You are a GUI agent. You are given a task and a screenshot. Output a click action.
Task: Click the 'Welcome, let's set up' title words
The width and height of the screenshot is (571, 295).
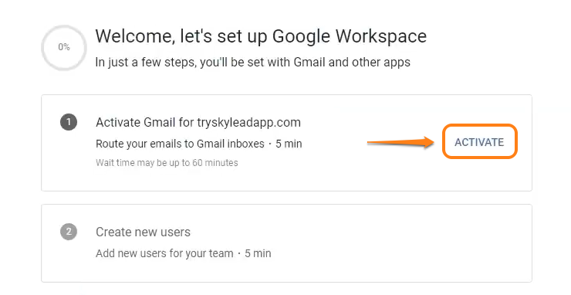click(181, 36)
